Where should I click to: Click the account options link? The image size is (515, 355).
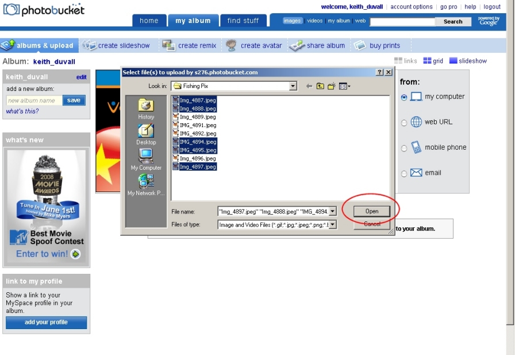click(x=412, y=7)
